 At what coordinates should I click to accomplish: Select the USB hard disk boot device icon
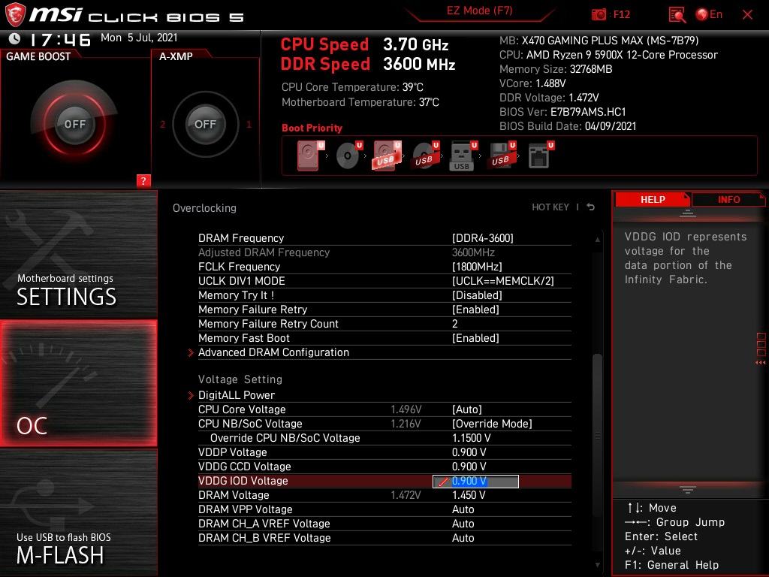pos(387,156)
